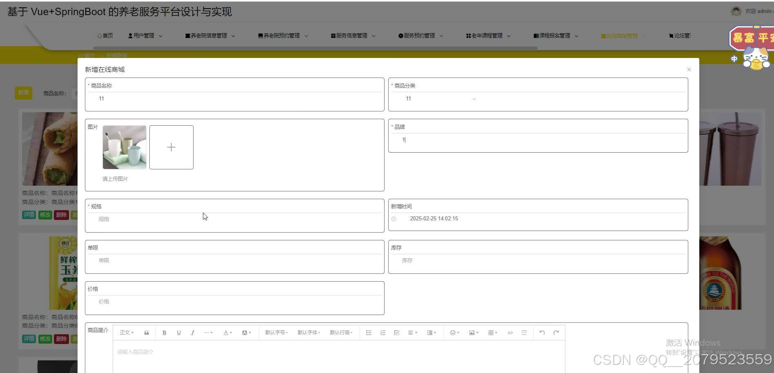This screenshot has width=774, height=373.
Task: Focus the 单限 input field
Action: tap(234, 260)
